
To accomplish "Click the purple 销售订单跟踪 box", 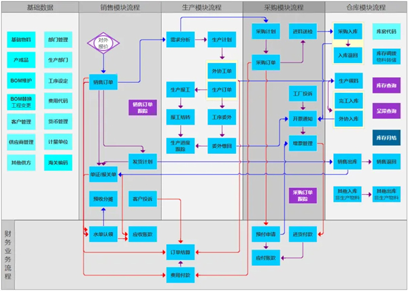I will 143,106.
